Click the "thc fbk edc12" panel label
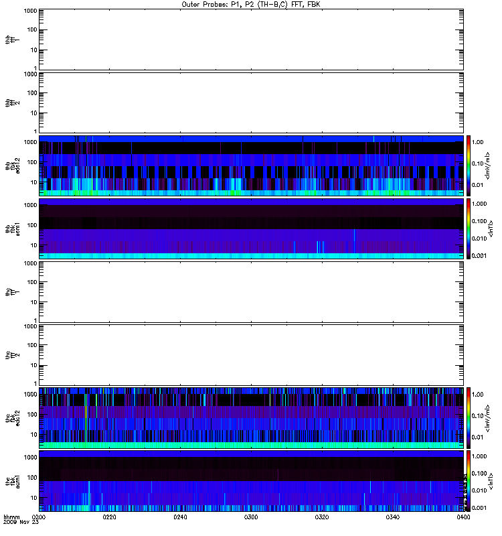The height and width of the screenshot is (536, 502). pos(12,417)
